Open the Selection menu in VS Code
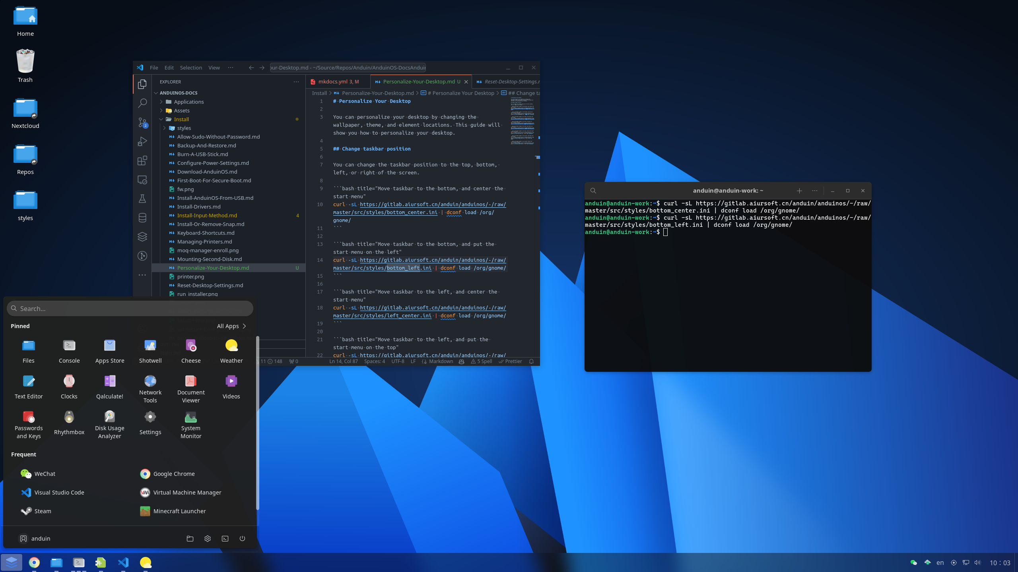1018x572 pixels. (x=191, y=68)
